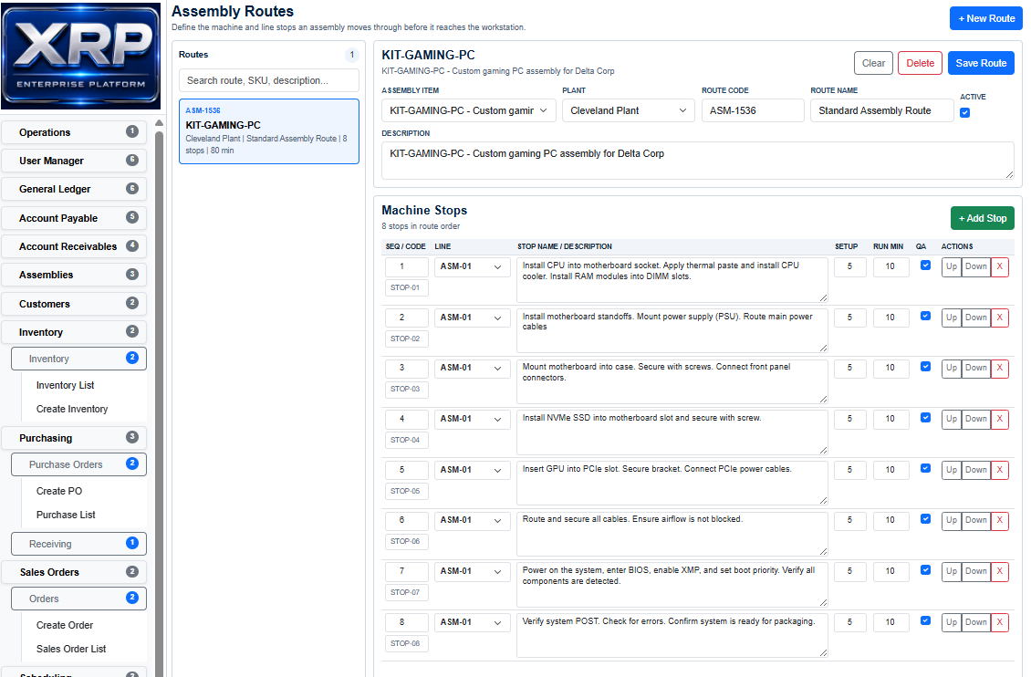Toggle QA checkbox on stop 4

point(925,418)
